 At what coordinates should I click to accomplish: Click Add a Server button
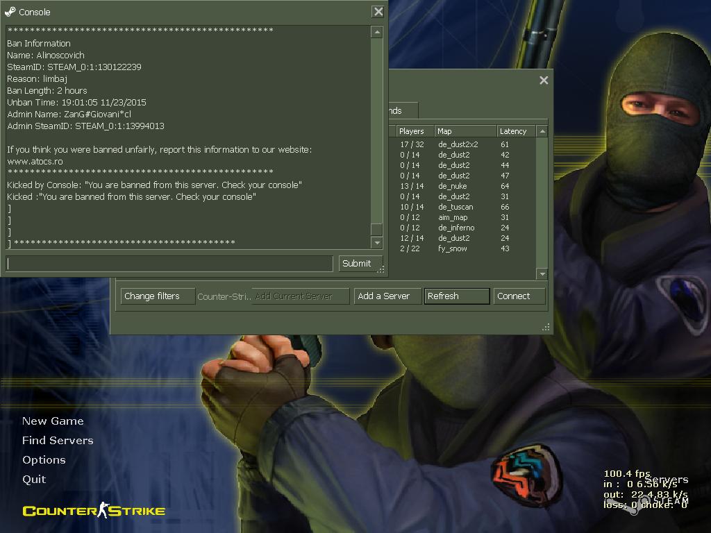point(387,296)
